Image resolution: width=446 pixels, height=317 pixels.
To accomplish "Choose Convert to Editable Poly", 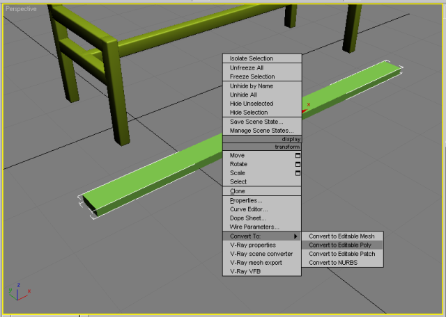I will (342, 245).
